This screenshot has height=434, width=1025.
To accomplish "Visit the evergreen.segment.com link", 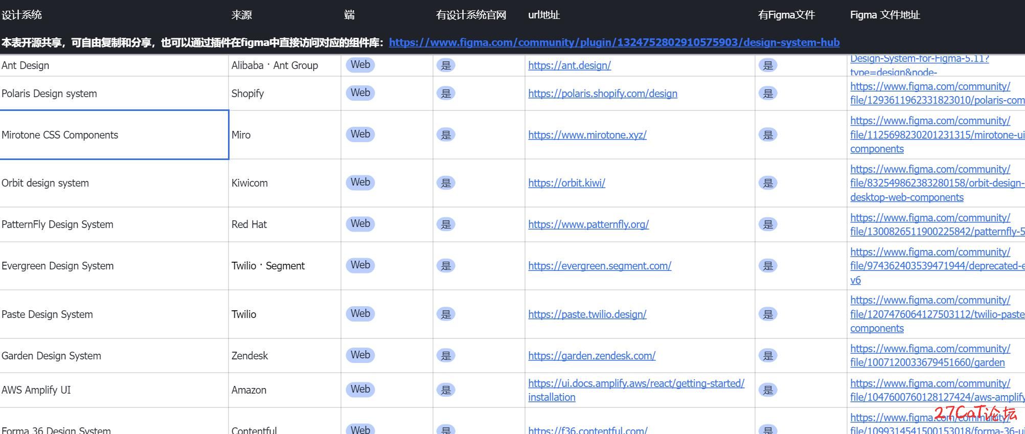I will coord(600,266).
